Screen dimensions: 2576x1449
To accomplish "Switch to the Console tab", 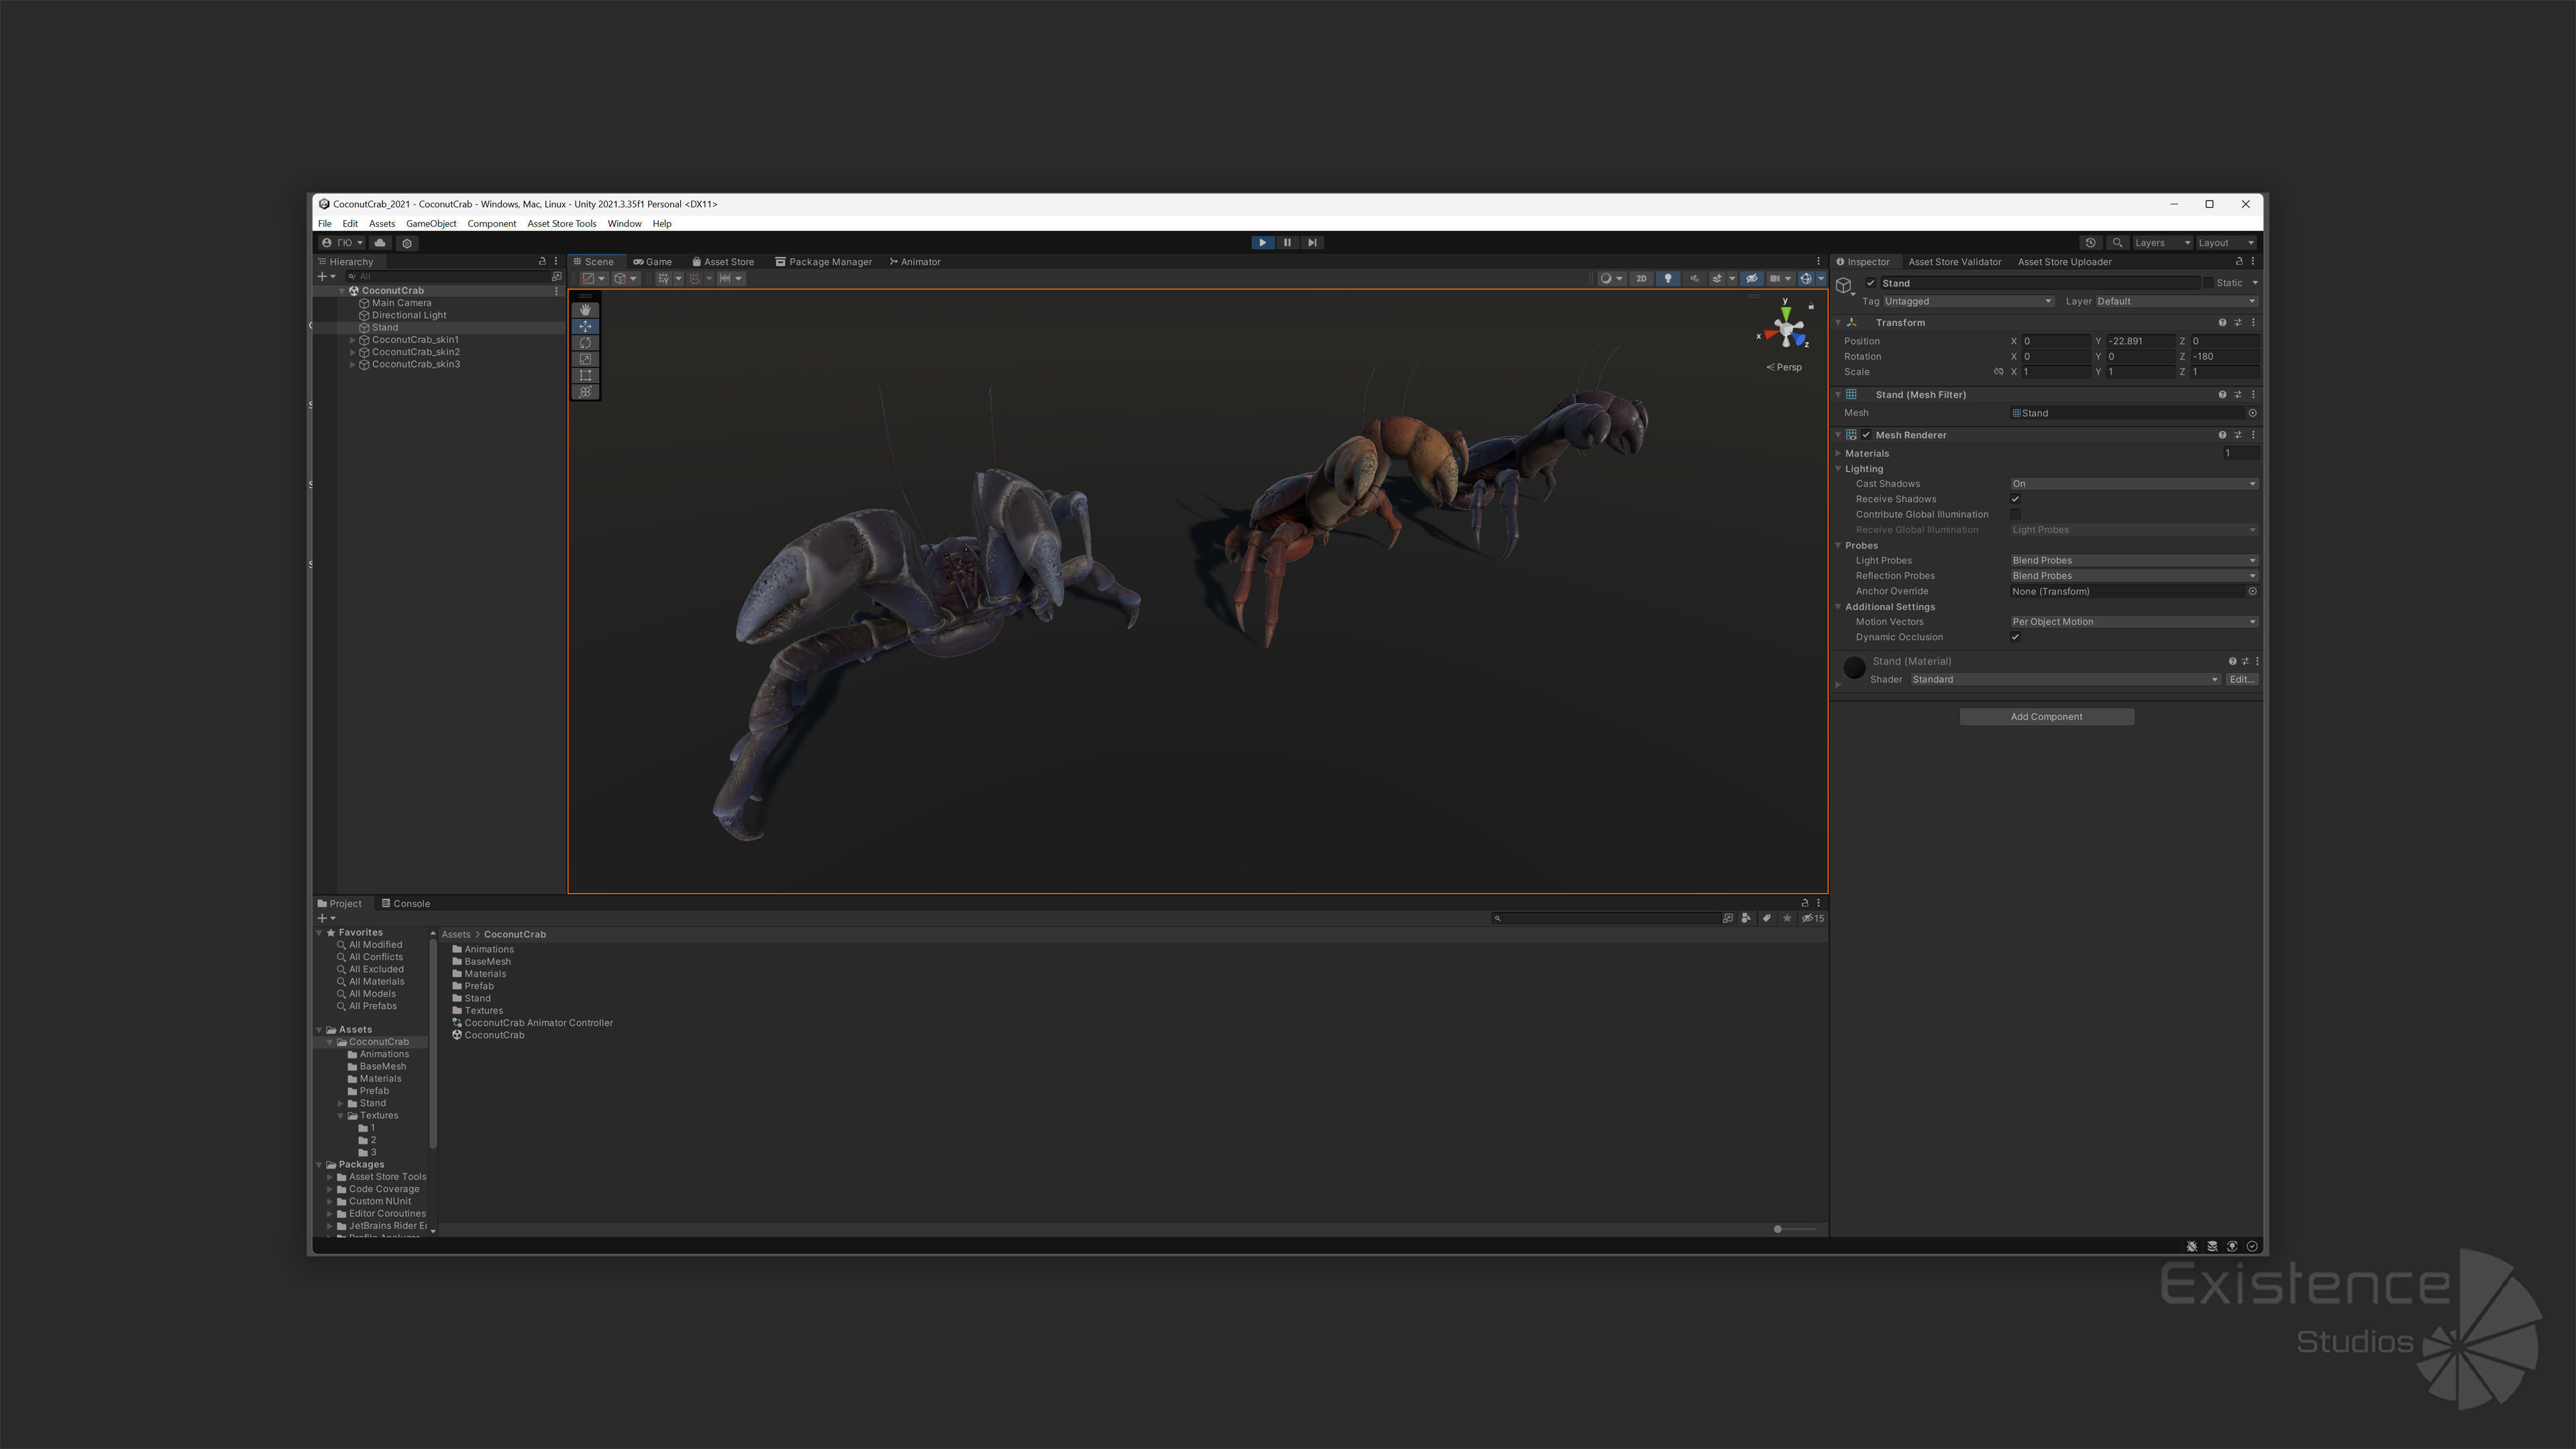I will point(406,904).
